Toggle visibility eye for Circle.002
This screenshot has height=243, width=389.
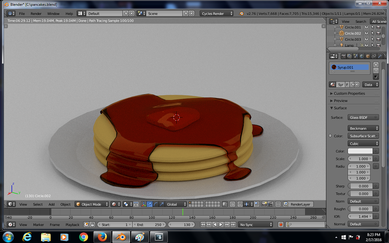[367, 33]
